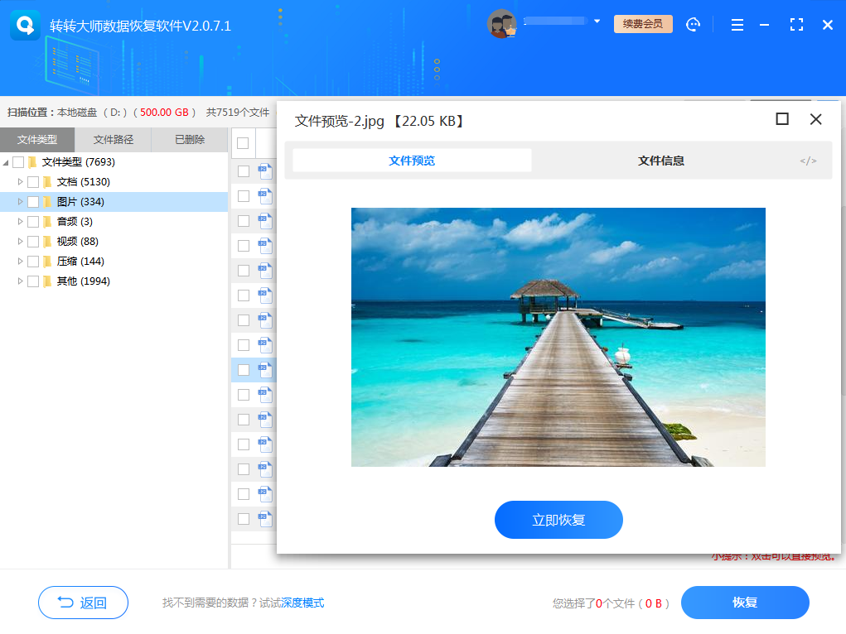Click the beach pier preview image
Viewport: 846px width, 634px height.
click(x=558, y=338)
